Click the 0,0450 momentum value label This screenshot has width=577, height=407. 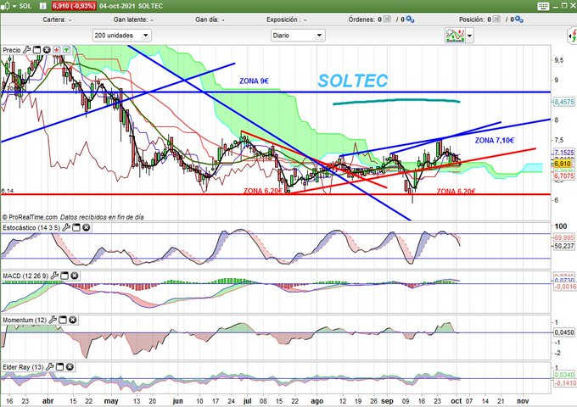(x=563, y=332)
